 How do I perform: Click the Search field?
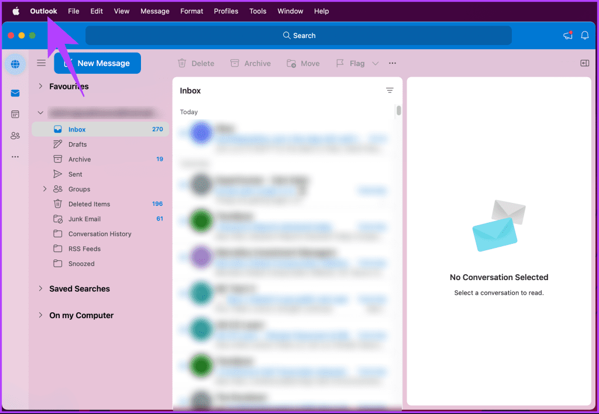[x=298, y=36]
